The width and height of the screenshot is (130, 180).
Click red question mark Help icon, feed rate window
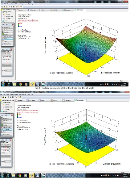(x=19, y=7)
